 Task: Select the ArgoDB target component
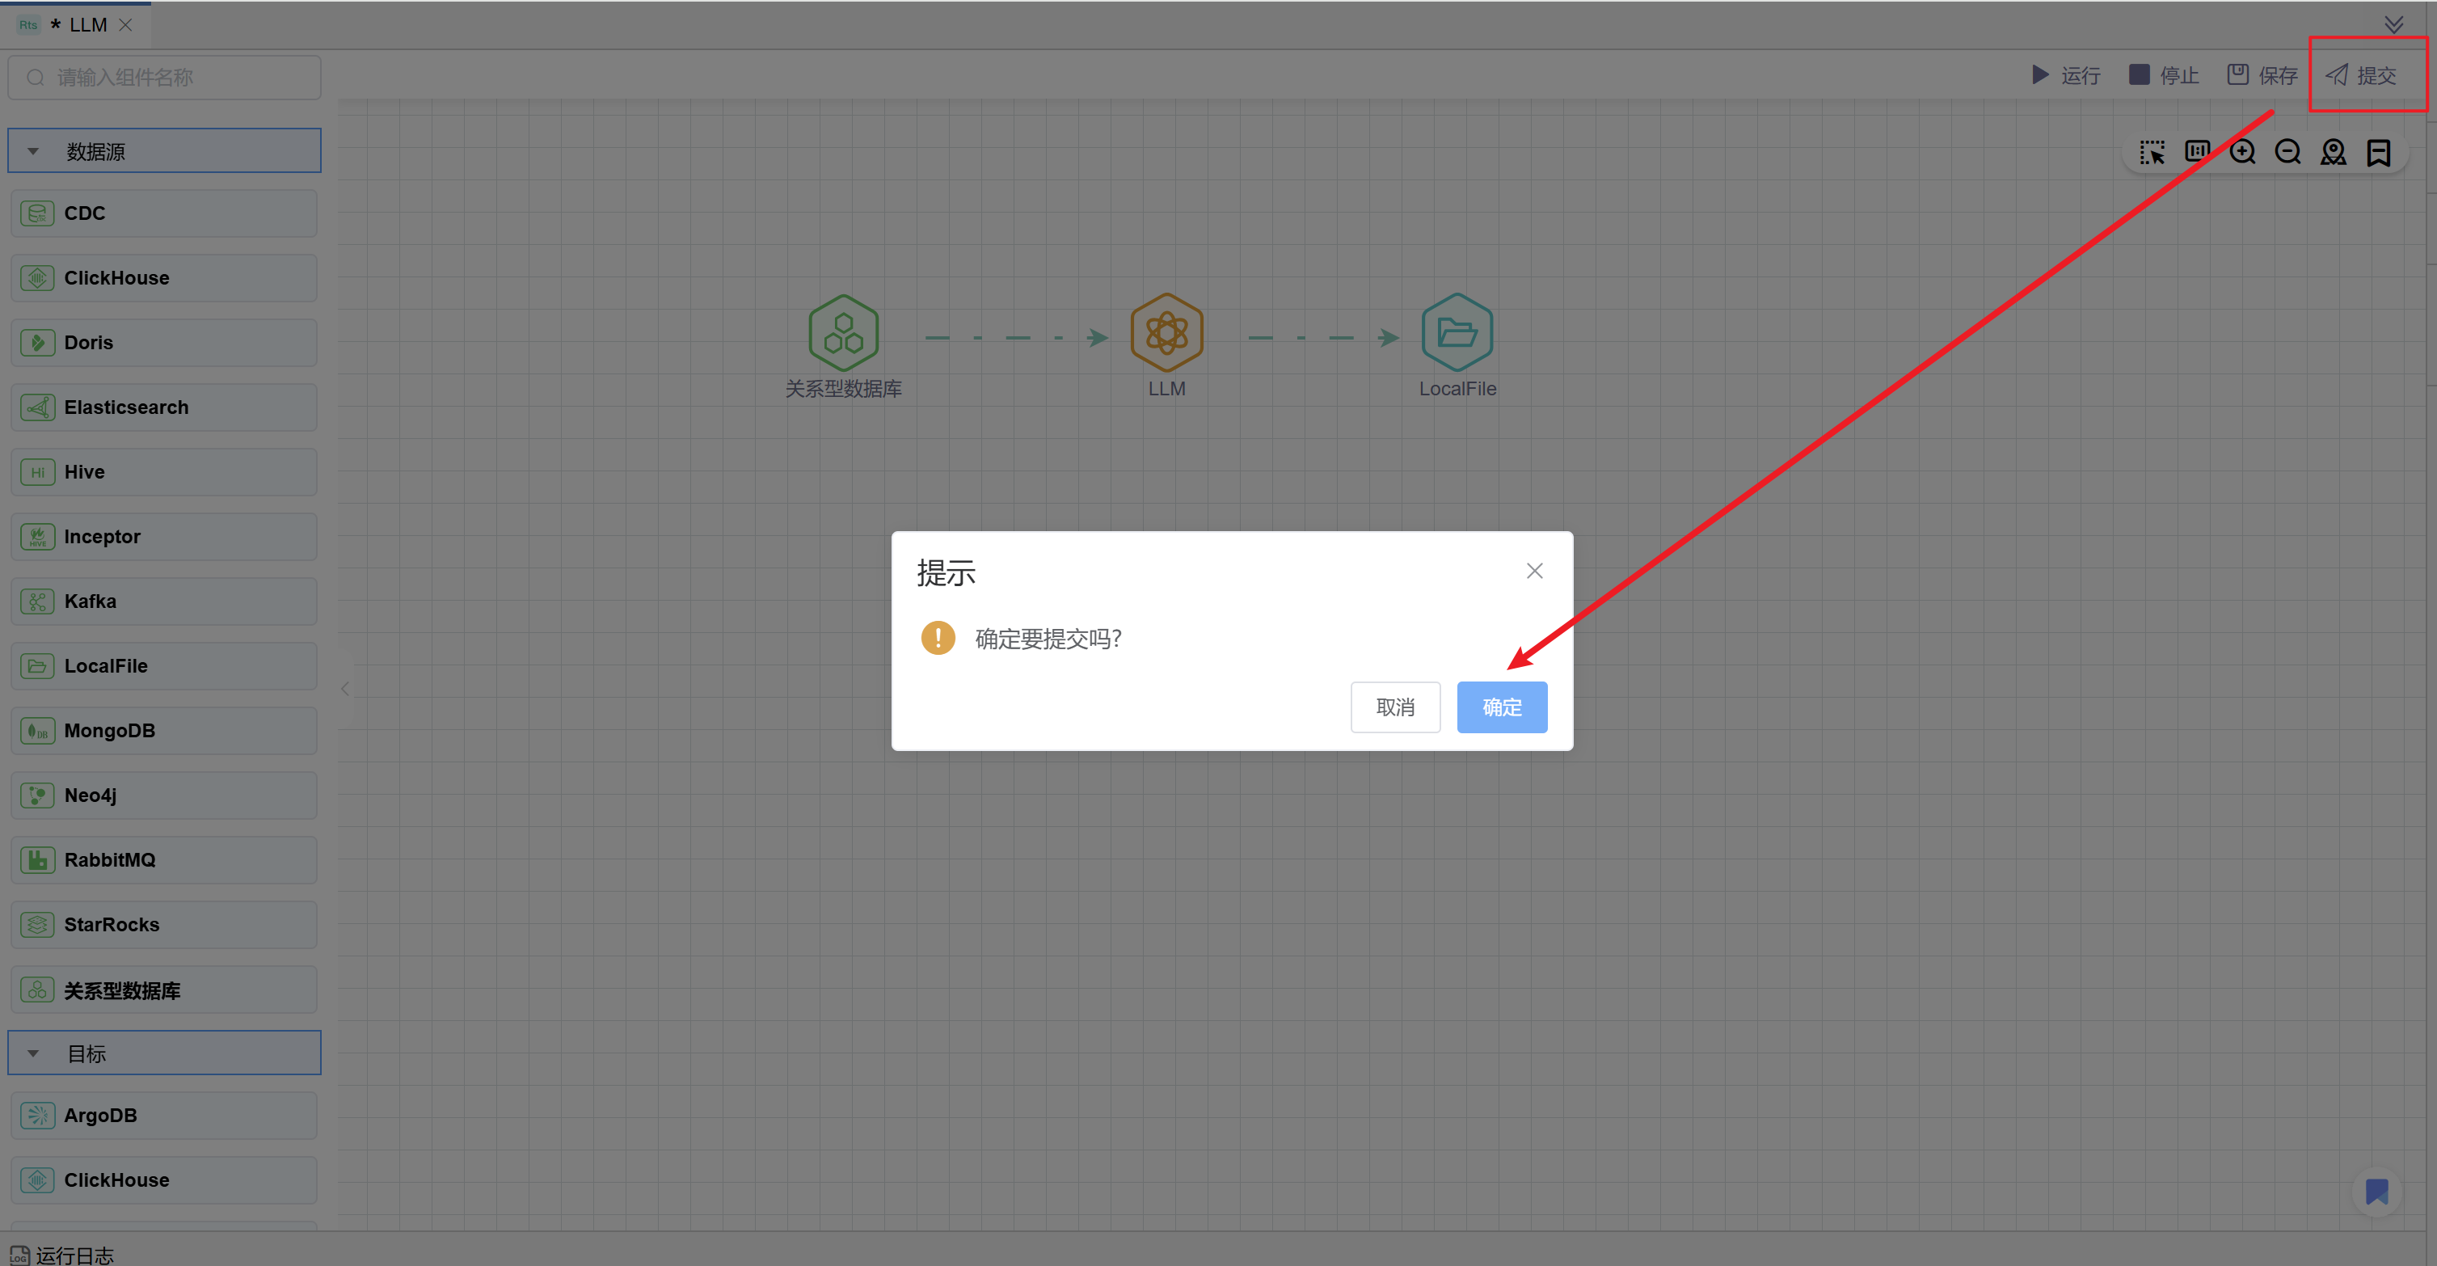tap(165, 1116)
